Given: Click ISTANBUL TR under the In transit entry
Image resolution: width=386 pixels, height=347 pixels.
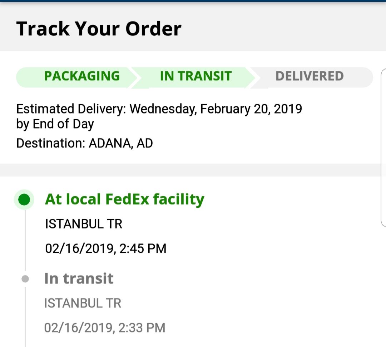Looking at the screenshot, I should 83,303.
